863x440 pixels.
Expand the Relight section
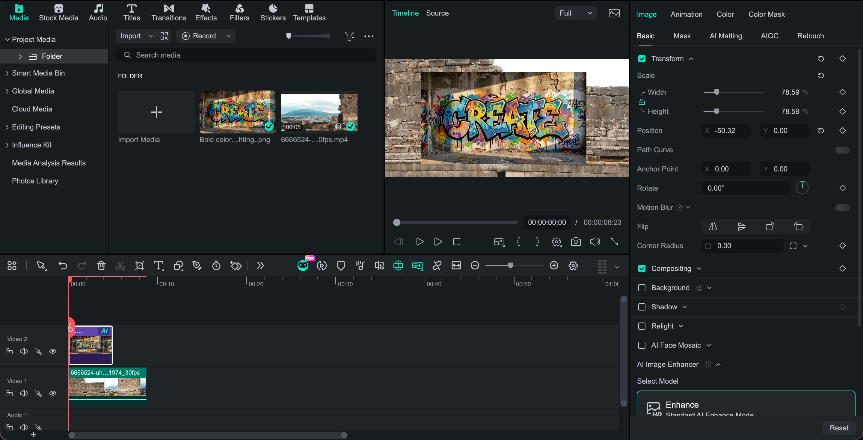pos(681,326)
